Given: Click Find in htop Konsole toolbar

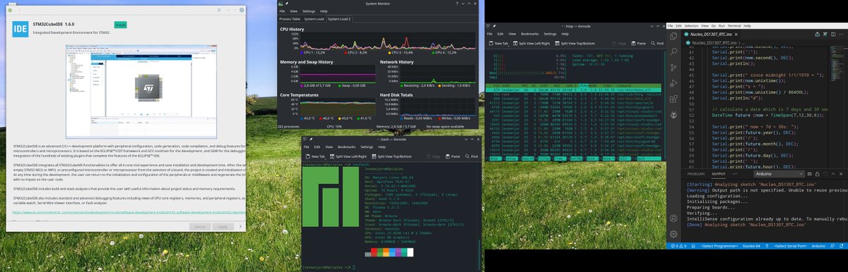Looking at the screenshot, I should (656, 43).
